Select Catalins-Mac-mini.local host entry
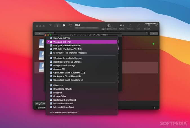The image size is (190, 128). pos(82,112)
